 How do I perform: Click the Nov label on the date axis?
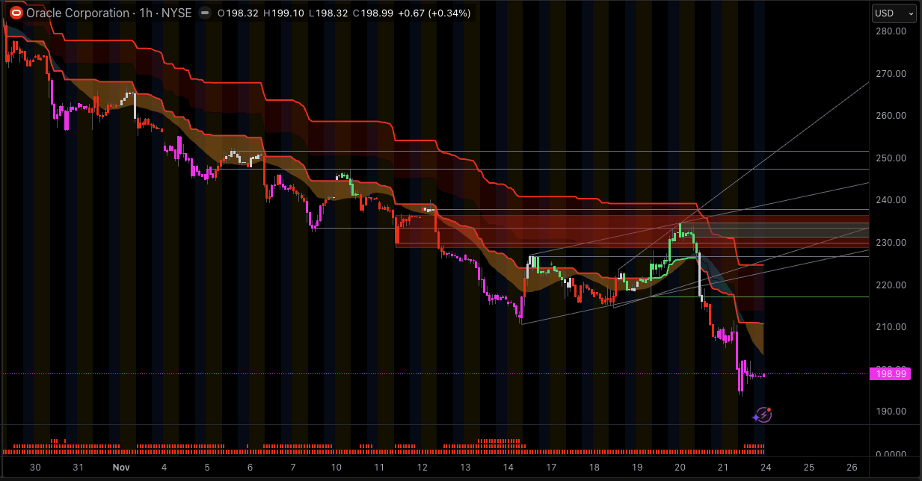tap(120, 468)
